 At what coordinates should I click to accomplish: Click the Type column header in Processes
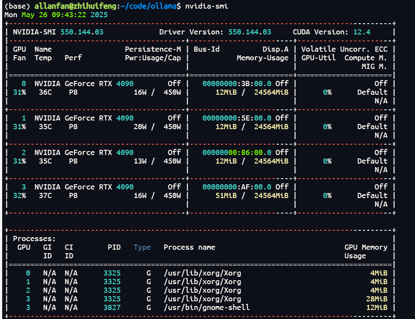pos(142,247)
